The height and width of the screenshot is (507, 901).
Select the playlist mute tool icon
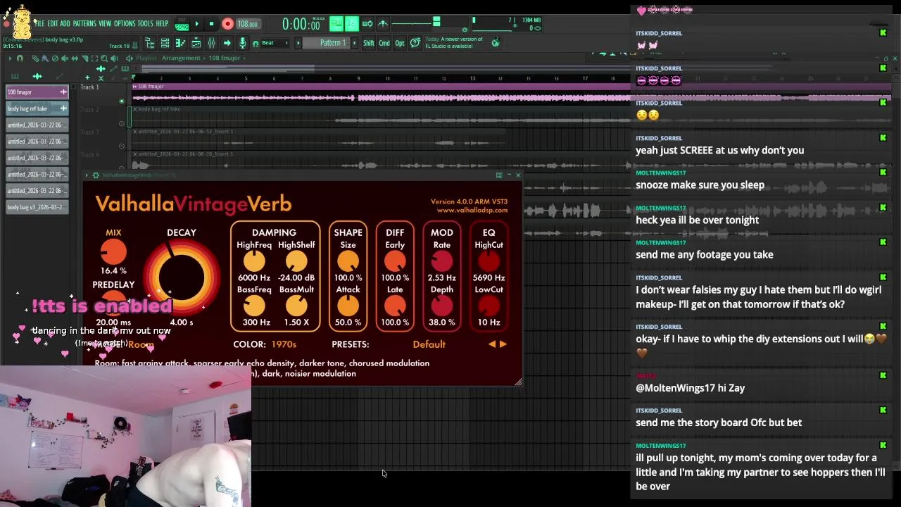tap(65, 58)
